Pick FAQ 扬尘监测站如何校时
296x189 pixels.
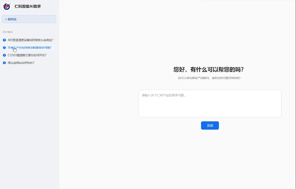pyautogui.click(x=21, y=63)
